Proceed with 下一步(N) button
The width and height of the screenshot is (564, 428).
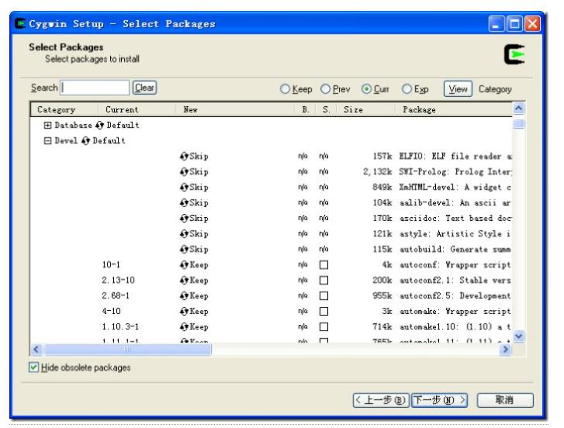[440, 400]
